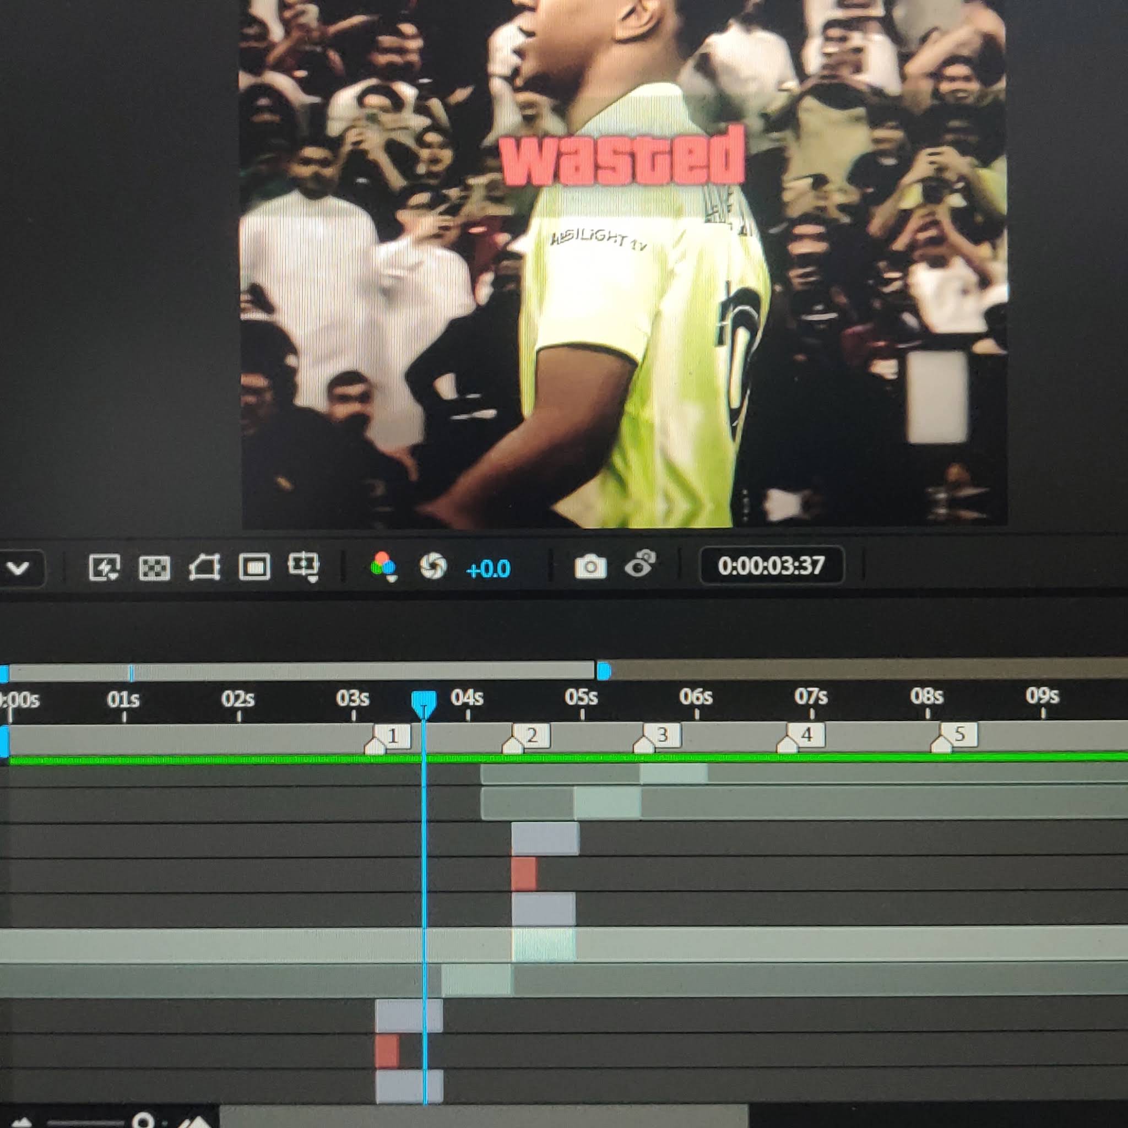
Task: Enable Region of Interest icon
Action: tap(254, 567)
